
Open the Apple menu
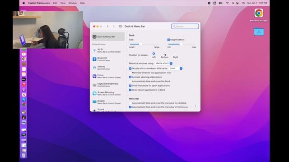(23, 3)
